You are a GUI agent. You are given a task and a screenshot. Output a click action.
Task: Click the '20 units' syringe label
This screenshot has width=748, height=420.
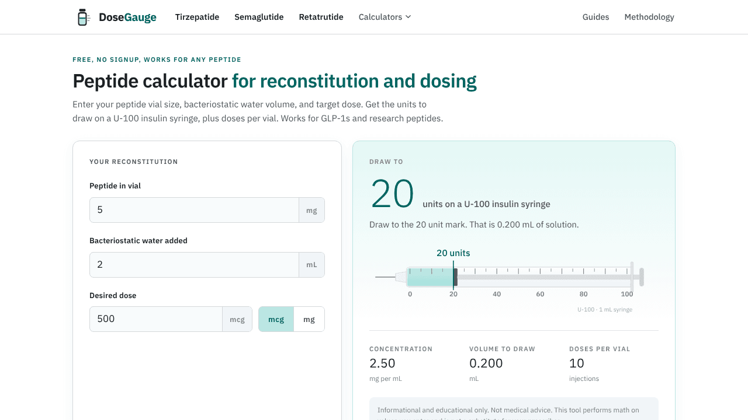pyautogui.click(x=453, y=253)
